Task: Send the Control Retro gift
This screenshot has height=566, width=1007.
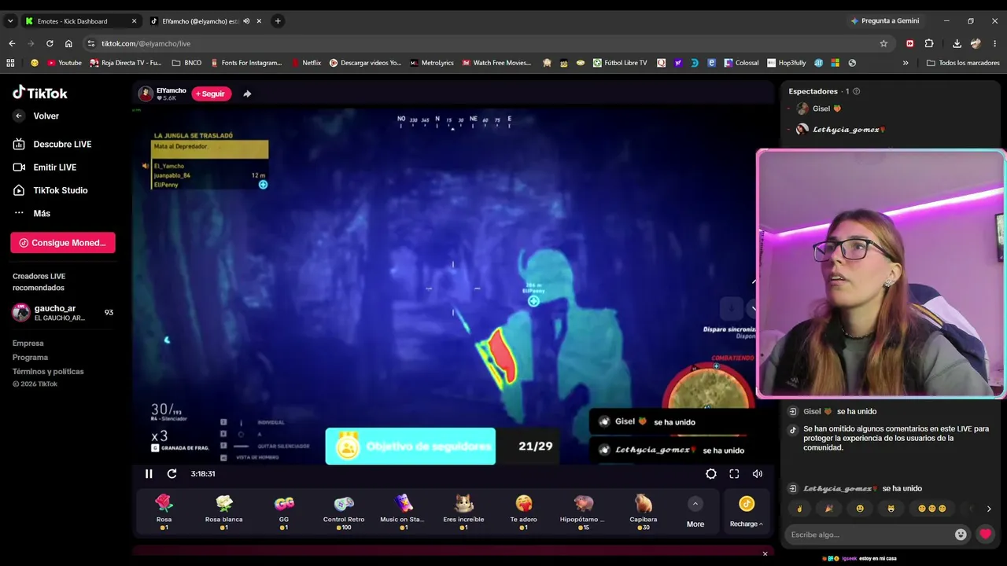Action: 344,511
